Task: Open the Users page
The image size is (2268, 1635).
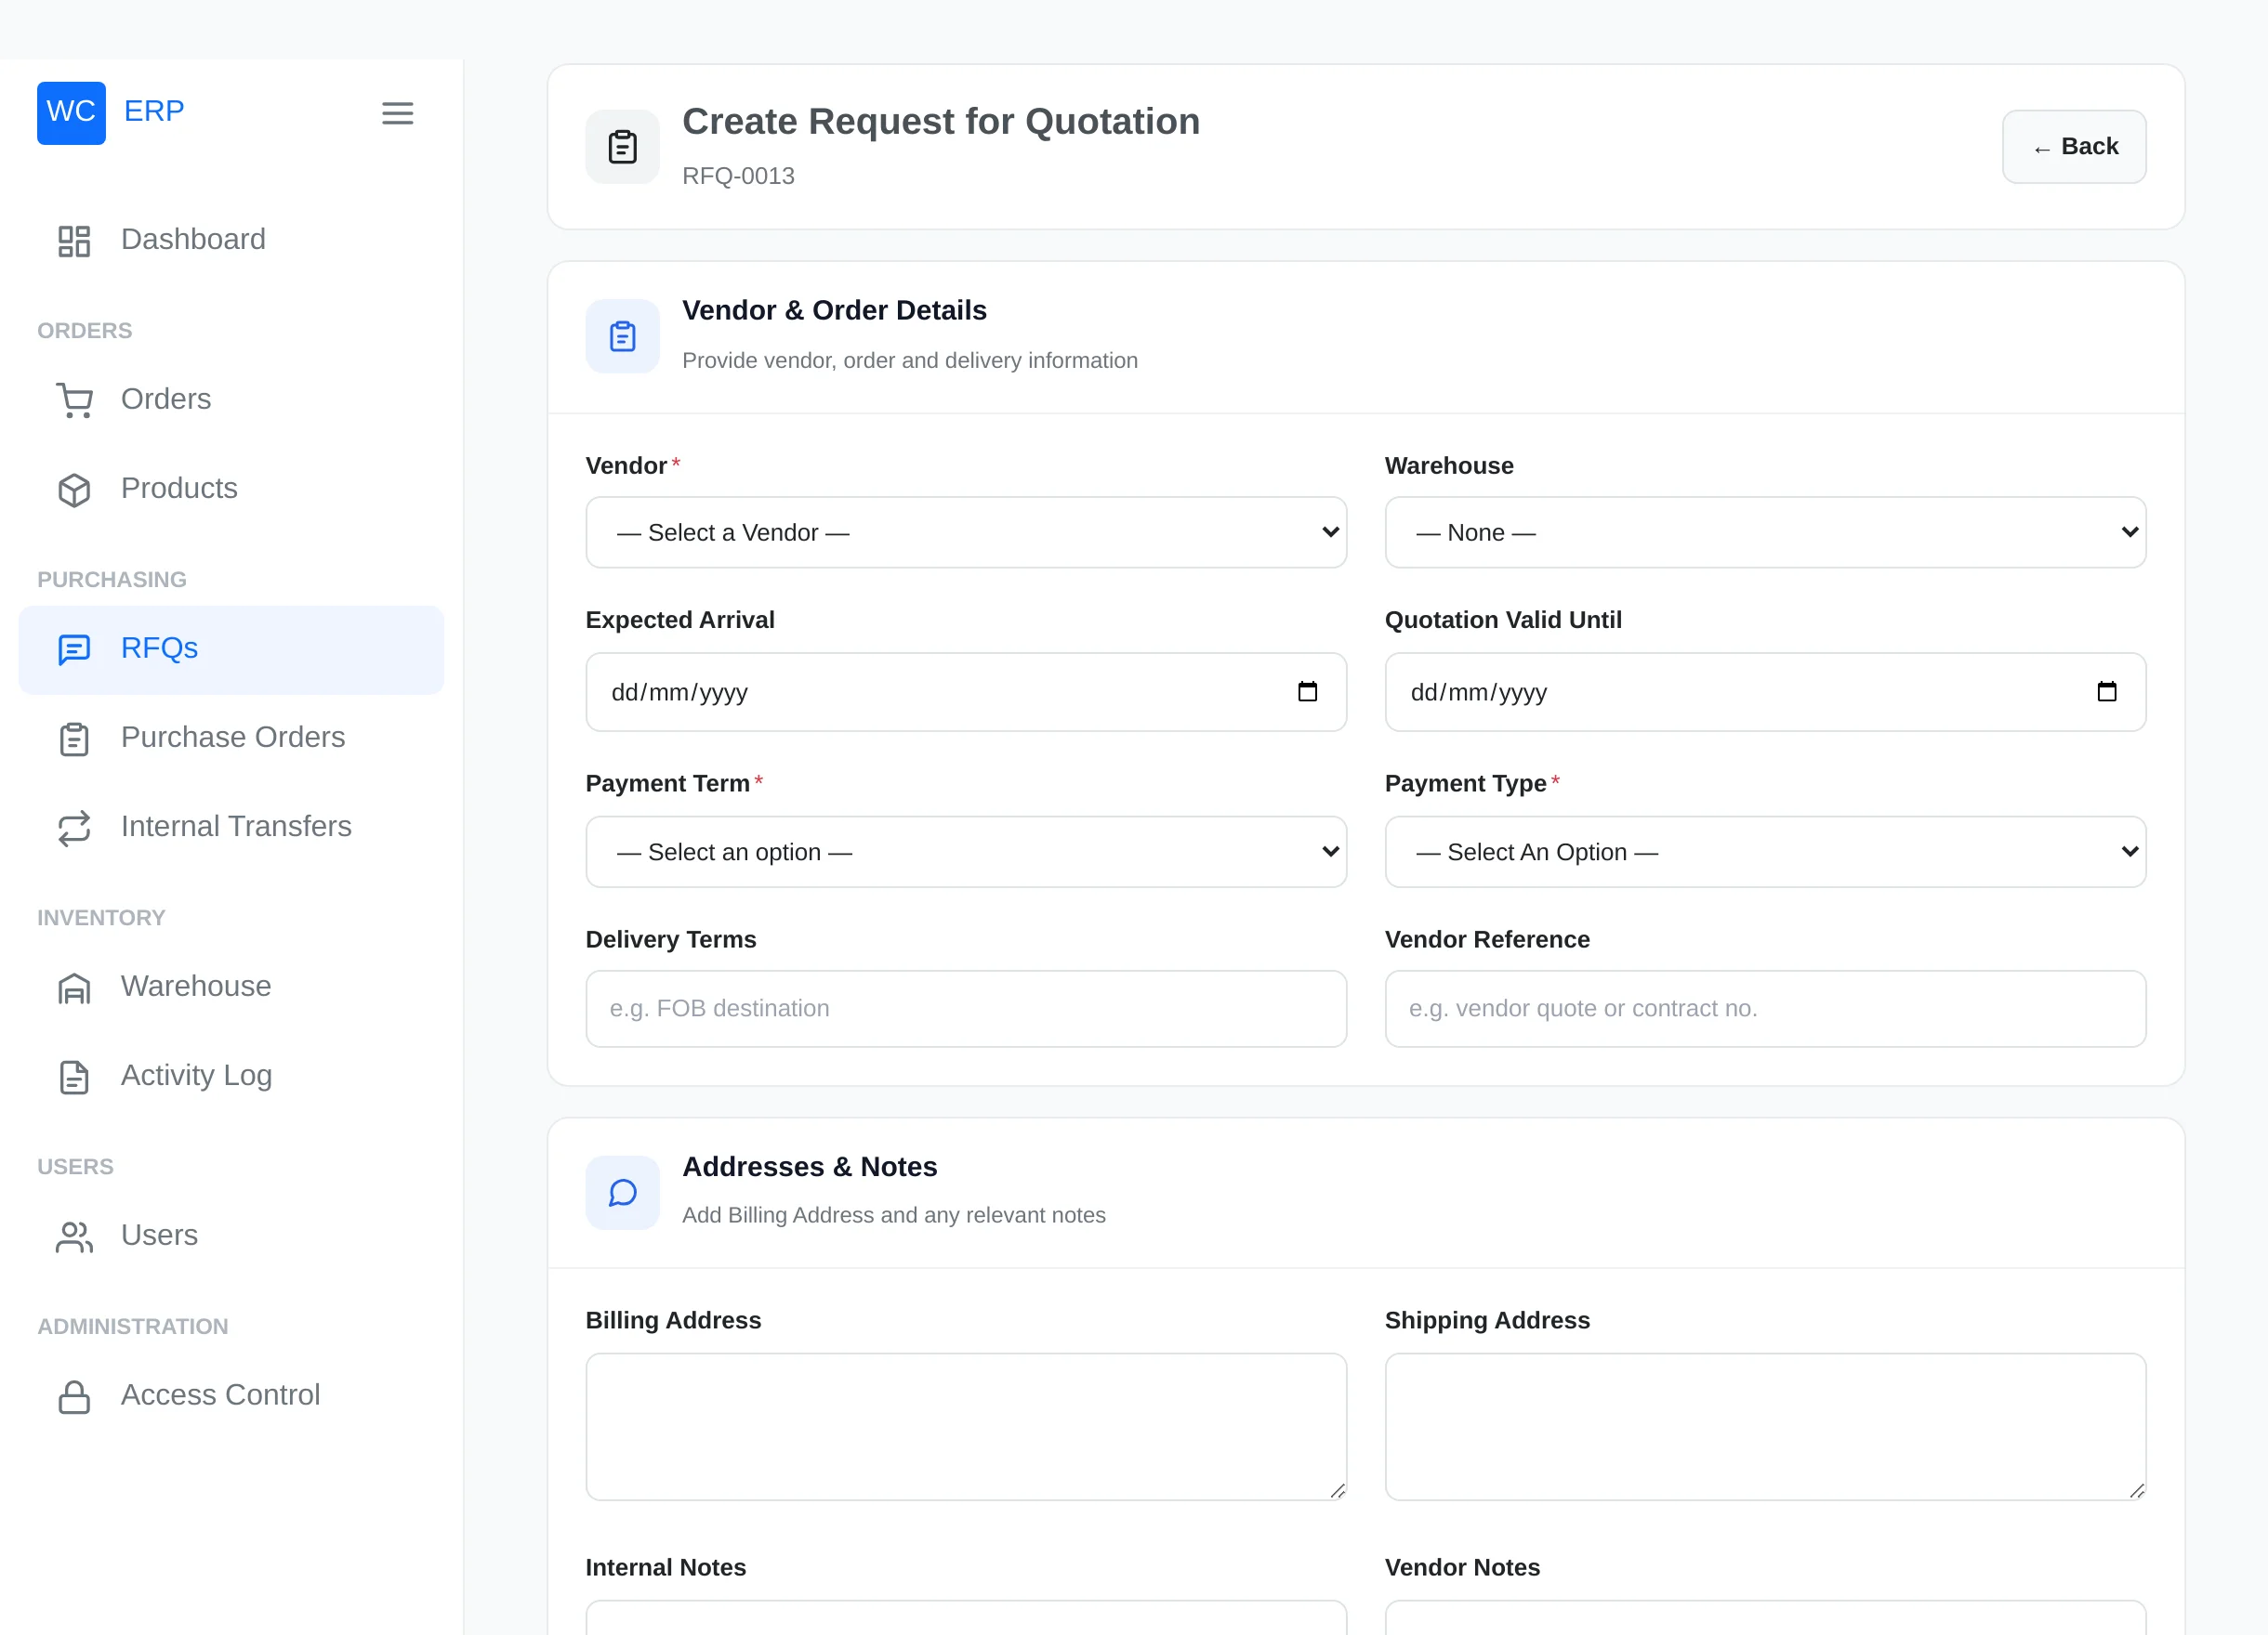Action: [x=231, y=1236]
